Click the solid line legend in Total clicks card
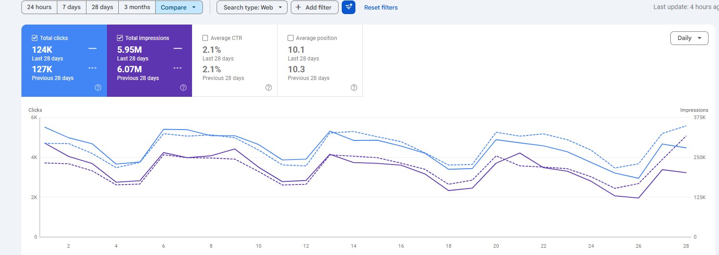 pos(92,49)
